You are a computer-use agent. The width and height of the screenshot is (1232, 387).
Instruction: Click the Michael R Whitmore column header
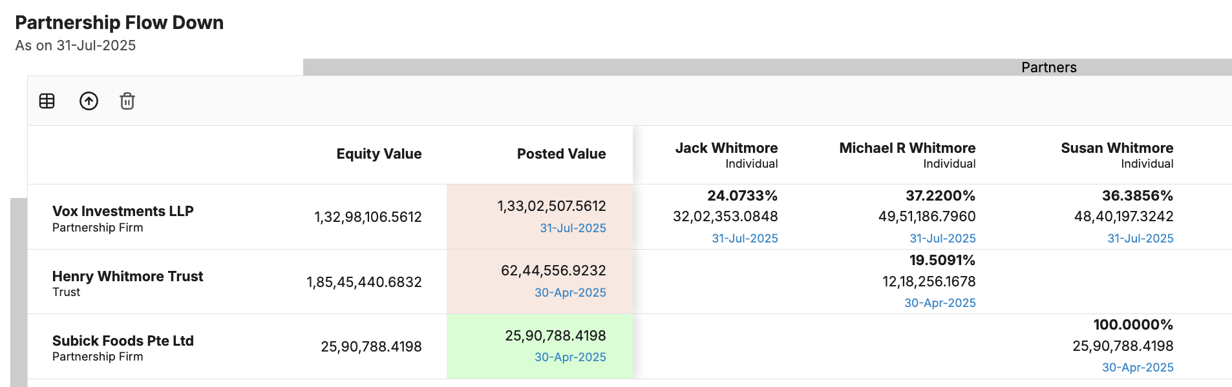click(907, 148)
